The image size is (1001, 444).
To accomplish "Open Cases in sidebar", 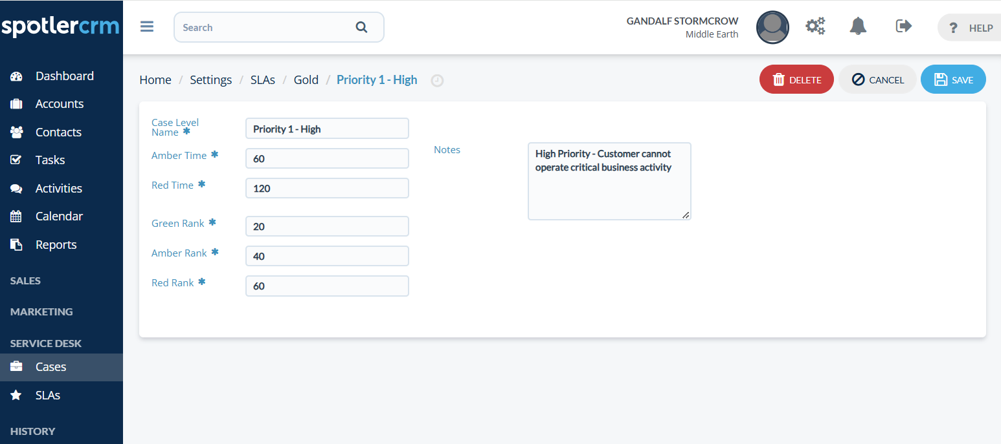I will [62, 367].
